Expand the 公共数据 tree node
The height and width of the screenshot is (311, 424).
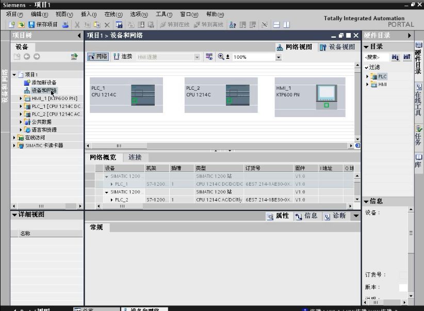pyautogui.click(x=21, y=122)
